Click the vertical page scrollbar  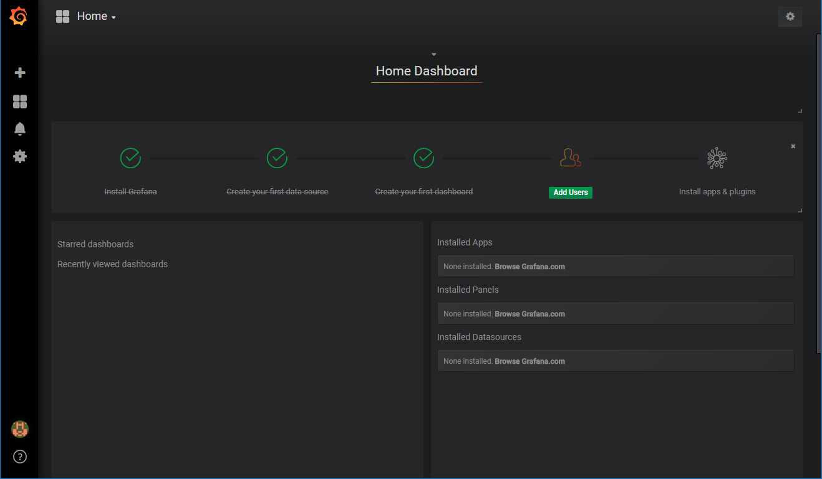(819, 193)
